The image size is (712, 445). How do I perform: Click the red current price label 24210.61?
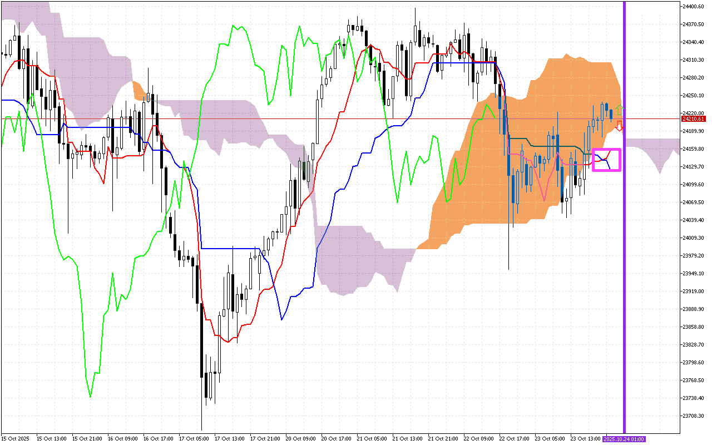[x=693, y=119]
